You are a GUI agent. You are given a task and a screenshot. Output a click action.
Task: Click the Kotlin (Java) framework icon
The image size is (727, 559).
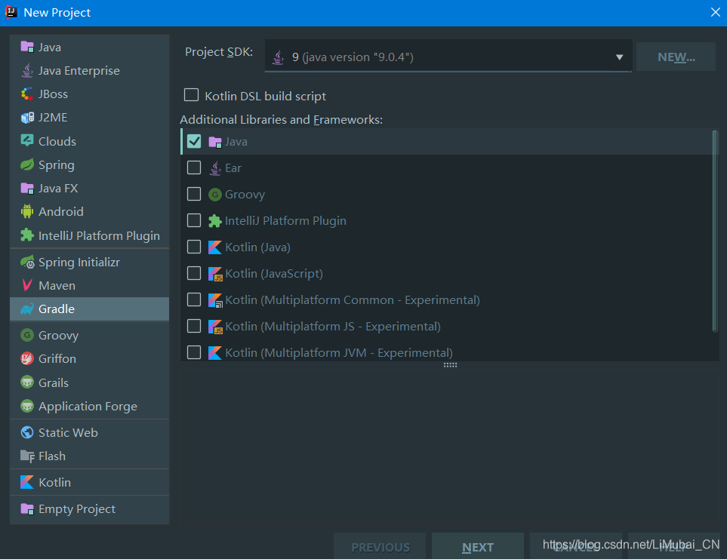[x=215, y=247]
